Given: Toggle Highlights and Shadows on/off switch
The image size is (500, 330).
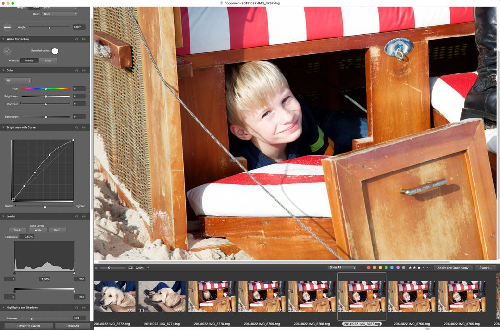Looking at the screenshot, I should [x=84, y=308].
